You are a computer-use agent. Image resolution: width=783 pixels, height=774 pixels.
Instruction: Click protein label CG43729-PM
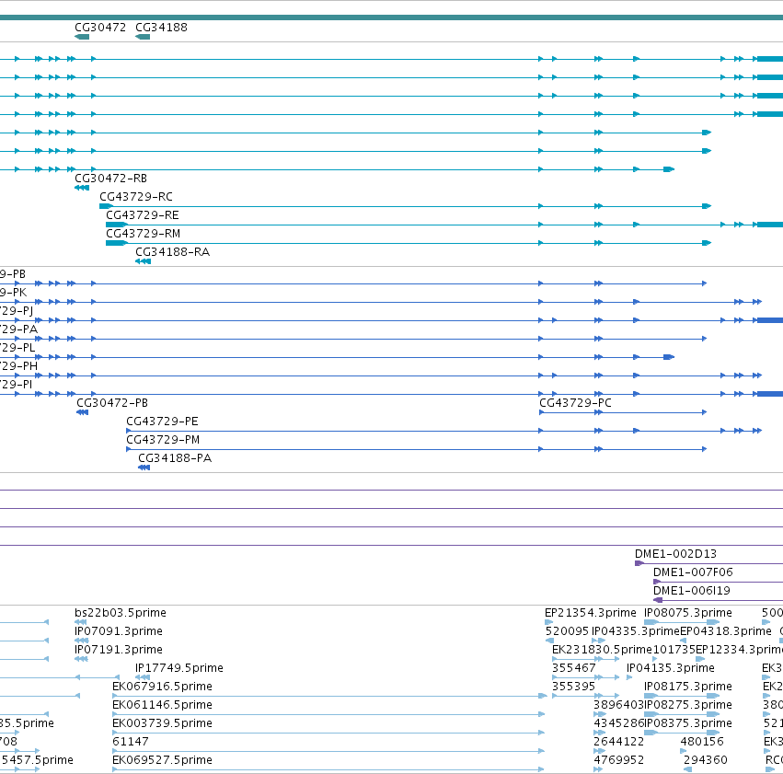click(163, 440)
